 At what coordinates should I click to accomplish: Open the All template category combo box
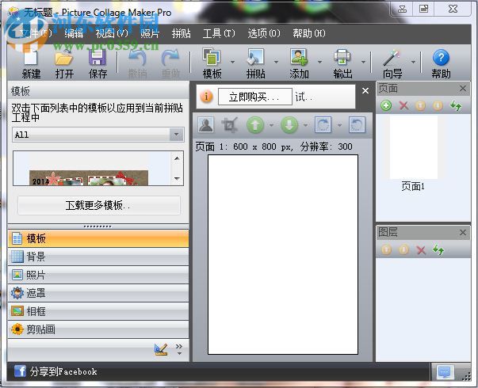[98, 135]
